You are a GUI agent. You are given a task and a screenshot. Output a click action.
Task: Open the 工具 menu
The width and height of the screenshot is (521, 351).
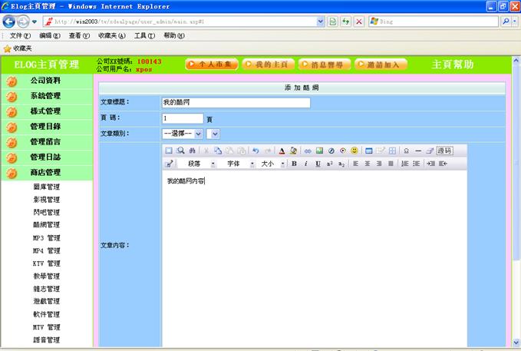tap(144, 36)
